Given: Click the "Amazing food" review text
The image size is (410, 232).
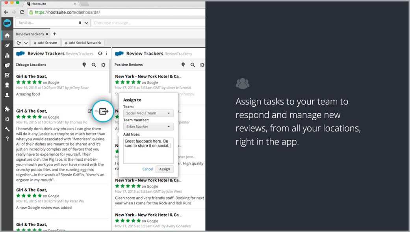Looking at the screenshot, I should click(28, 94).
